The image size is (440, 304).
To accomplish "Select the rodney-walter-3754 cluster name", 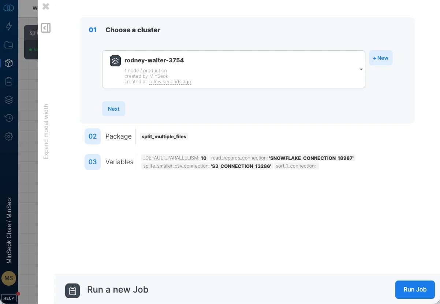I will (x=154, y=60).
